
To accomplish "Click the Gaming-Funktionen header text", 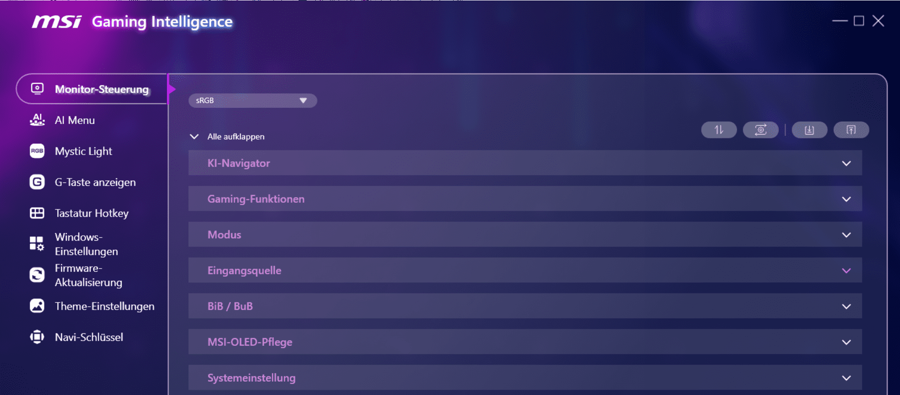I will pos(256,199).
